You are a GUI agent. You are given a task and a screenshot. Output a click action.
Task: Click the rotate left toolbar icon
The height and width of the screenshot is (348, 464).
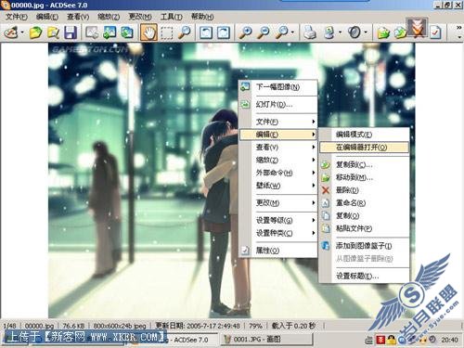[x=206, y=32]
